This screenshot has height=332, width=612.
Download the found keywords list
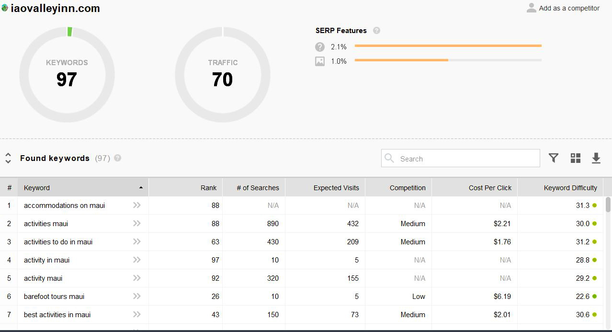[x=596, y=158]
